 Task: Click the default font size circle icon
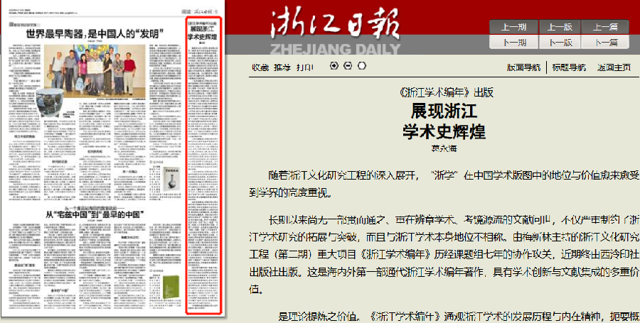(361, 67)
